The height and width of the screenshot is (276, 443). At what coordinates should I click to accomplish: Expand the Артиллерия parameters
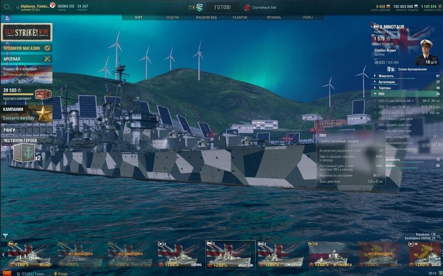point(406,82)
